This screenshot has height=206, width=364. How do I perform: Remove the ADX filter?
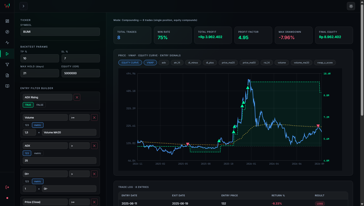click(94, 146)
